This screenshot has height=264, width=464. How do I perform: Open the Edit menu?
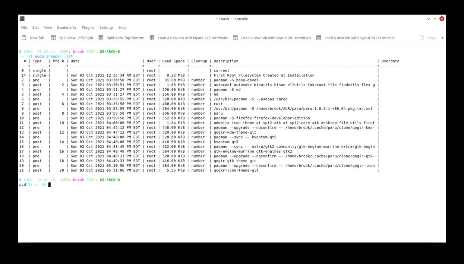pos(35,27)
